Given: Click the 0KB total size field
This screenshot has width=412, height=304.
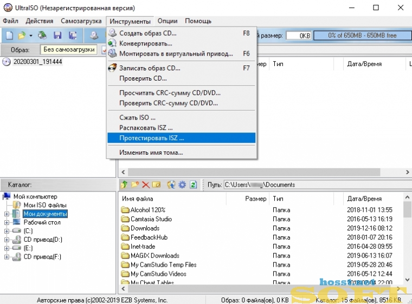Looking at the screenshot, I should 299,35.
